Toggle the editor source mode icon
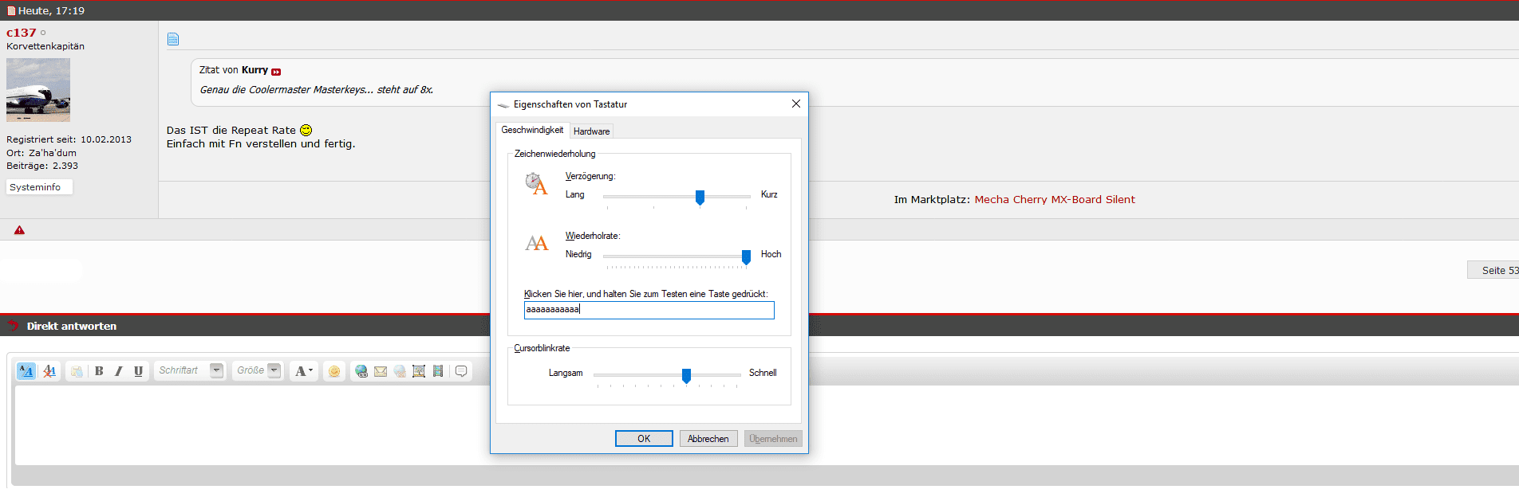Screen dimensions: 1519x501 (x=26, y=371)
